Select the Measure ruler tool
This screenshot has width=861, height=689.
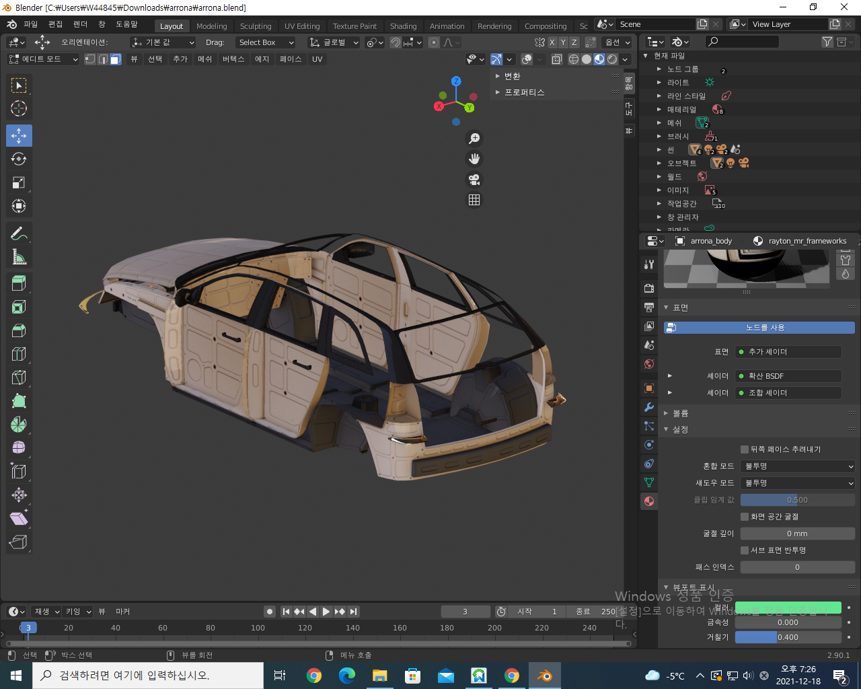tap(19, 257)
